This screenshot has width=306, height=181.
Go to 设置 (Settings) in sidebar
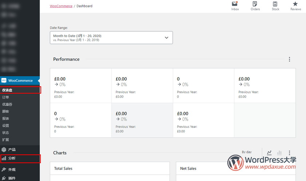[x=6, y=126]
